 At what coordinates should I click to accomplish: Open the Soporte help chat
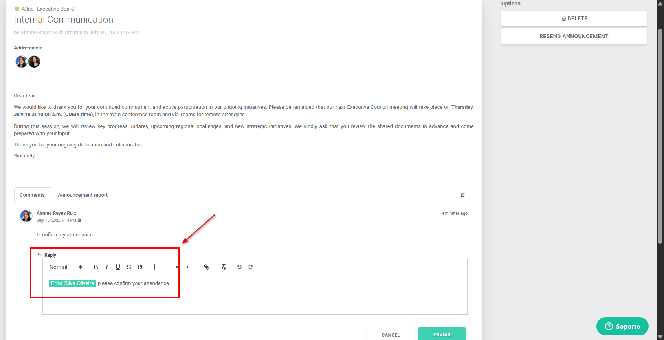tap(622, 326)
